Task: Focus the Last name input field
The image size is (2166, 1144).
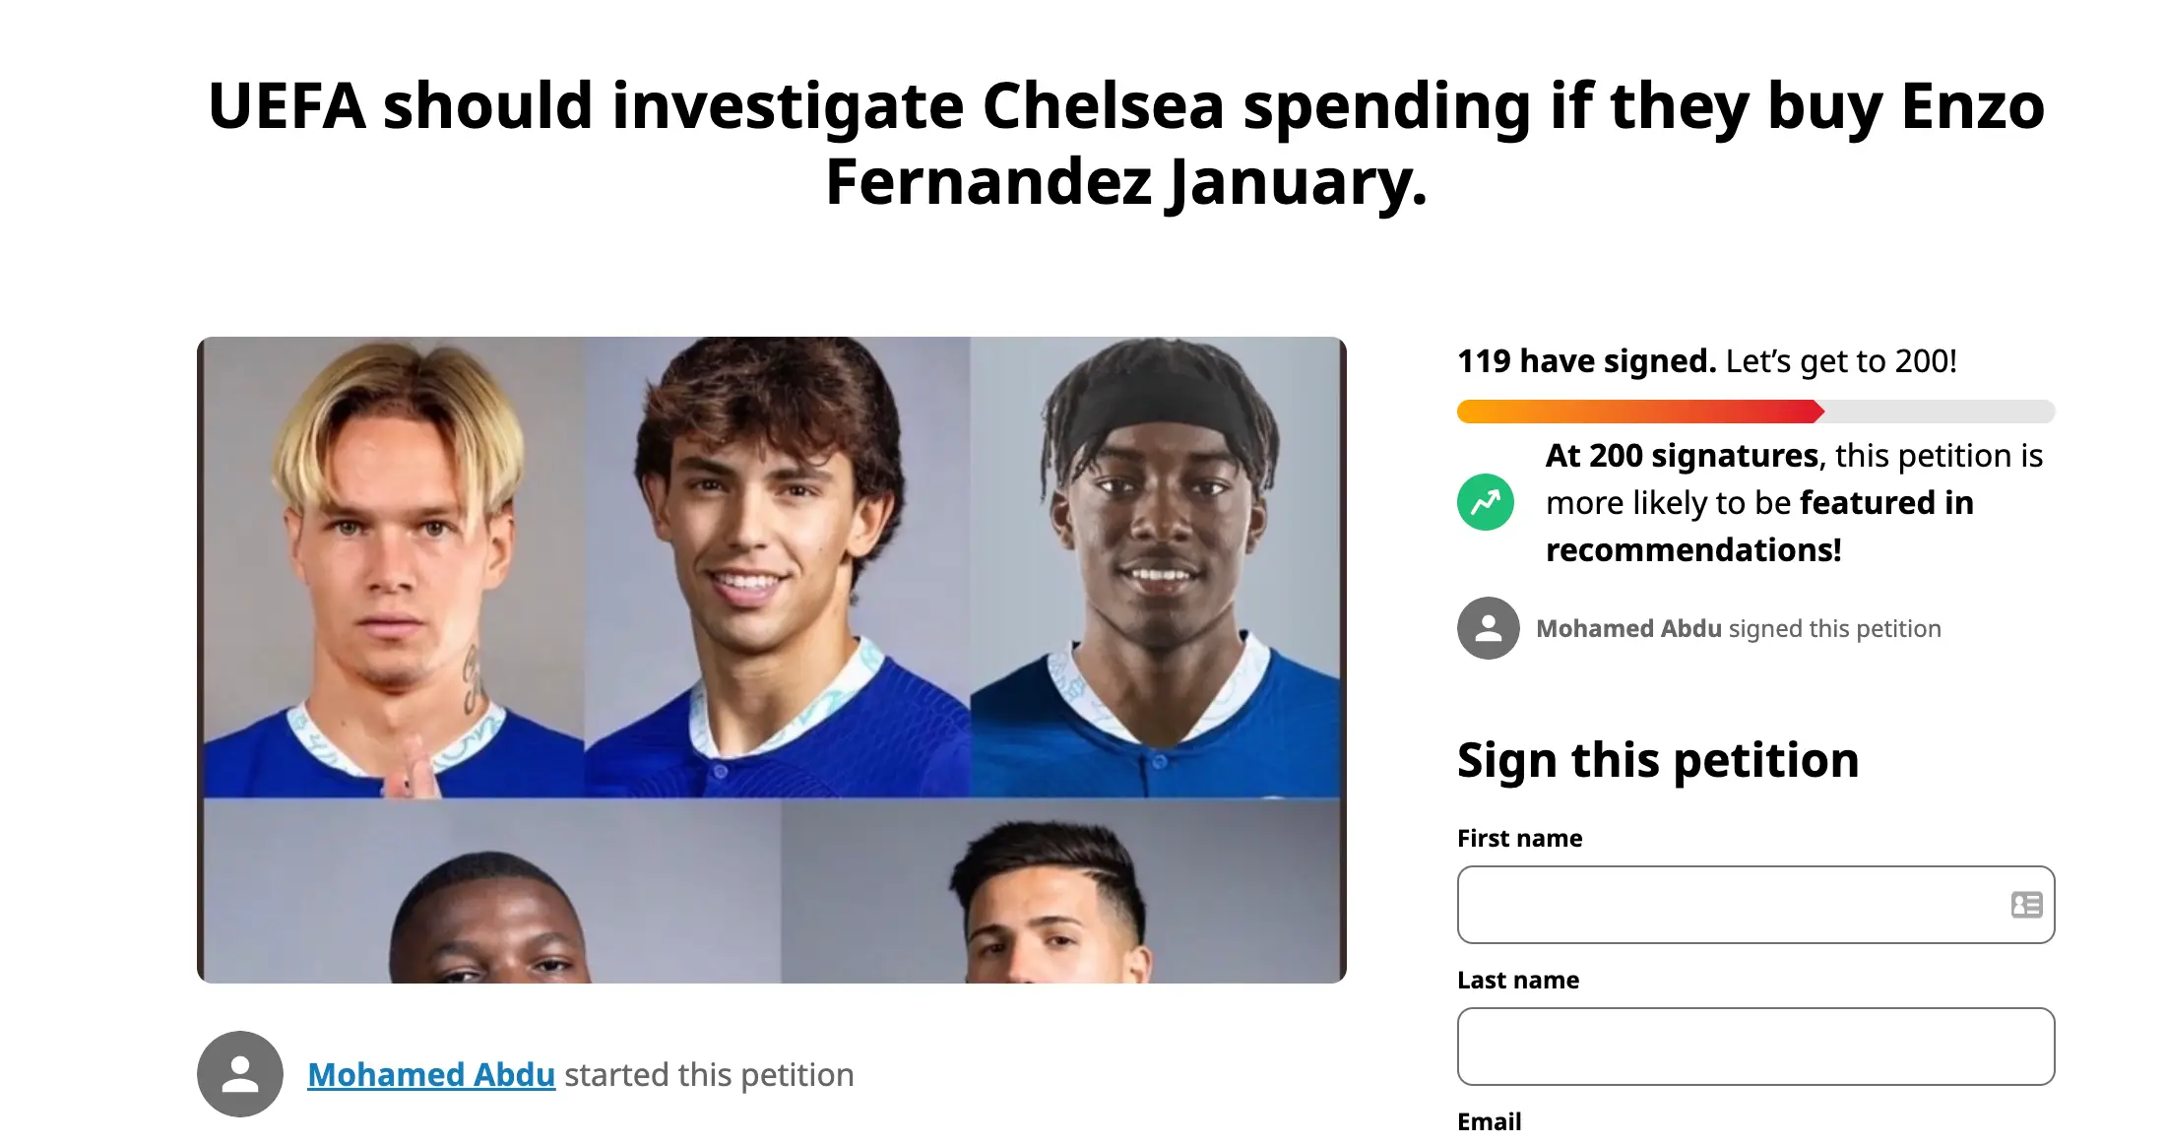Action: pyautogui.click(x=1755, y=1047)
